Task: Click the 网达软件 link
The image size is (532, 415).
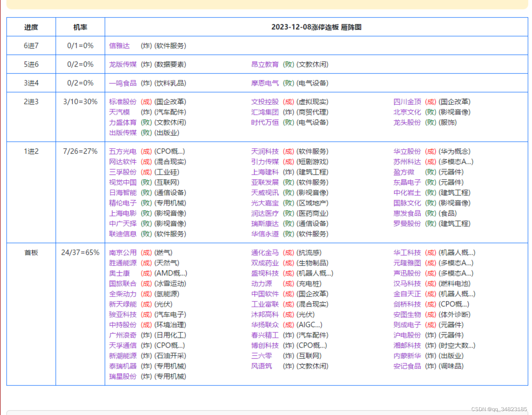Action: [123, 162]
